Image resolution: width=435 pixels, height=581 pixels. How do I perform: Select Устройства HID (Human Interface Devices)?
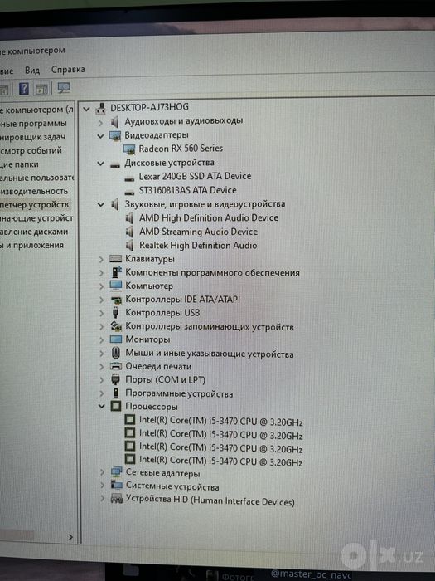pos(210,501)
